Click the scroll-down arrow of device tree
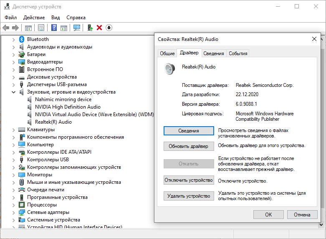326x239 pixels. pos(321,225)
